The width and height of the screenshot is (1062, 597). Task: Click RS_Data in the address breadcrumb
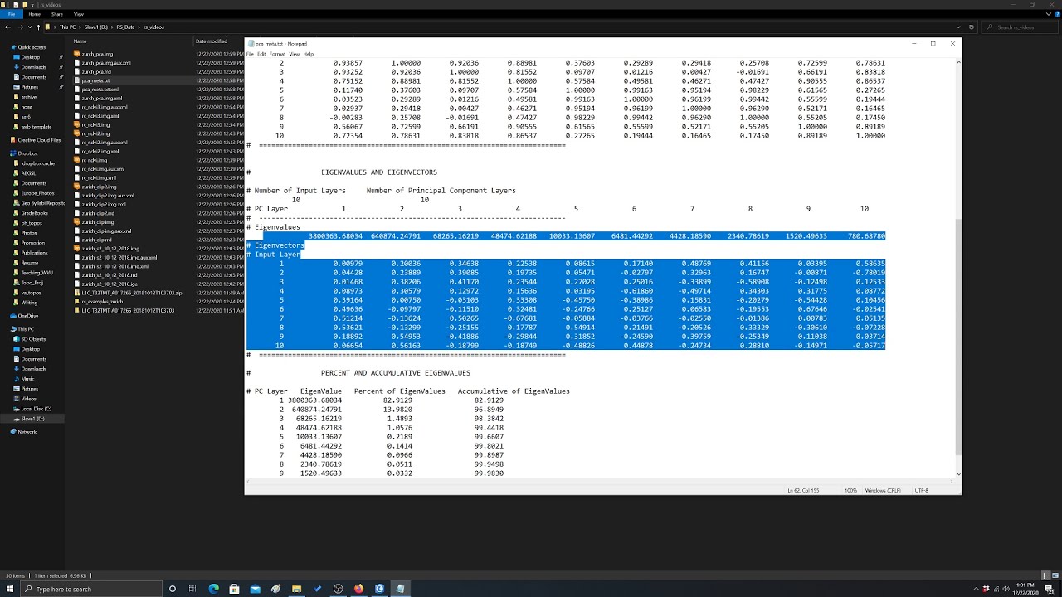(125, 27)
